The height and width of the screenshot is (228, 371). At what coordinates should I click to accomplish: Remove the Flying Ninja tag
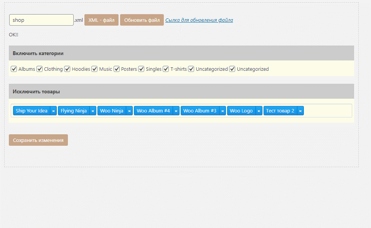point(93,111)
